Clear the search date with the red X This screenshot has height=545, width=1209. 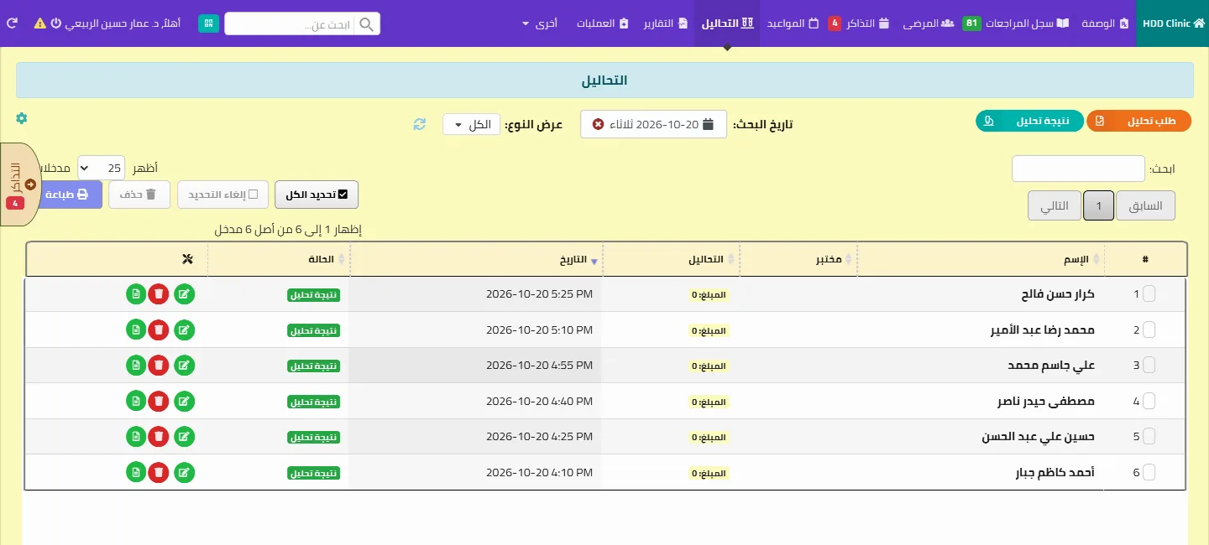[x=598, y=124]
